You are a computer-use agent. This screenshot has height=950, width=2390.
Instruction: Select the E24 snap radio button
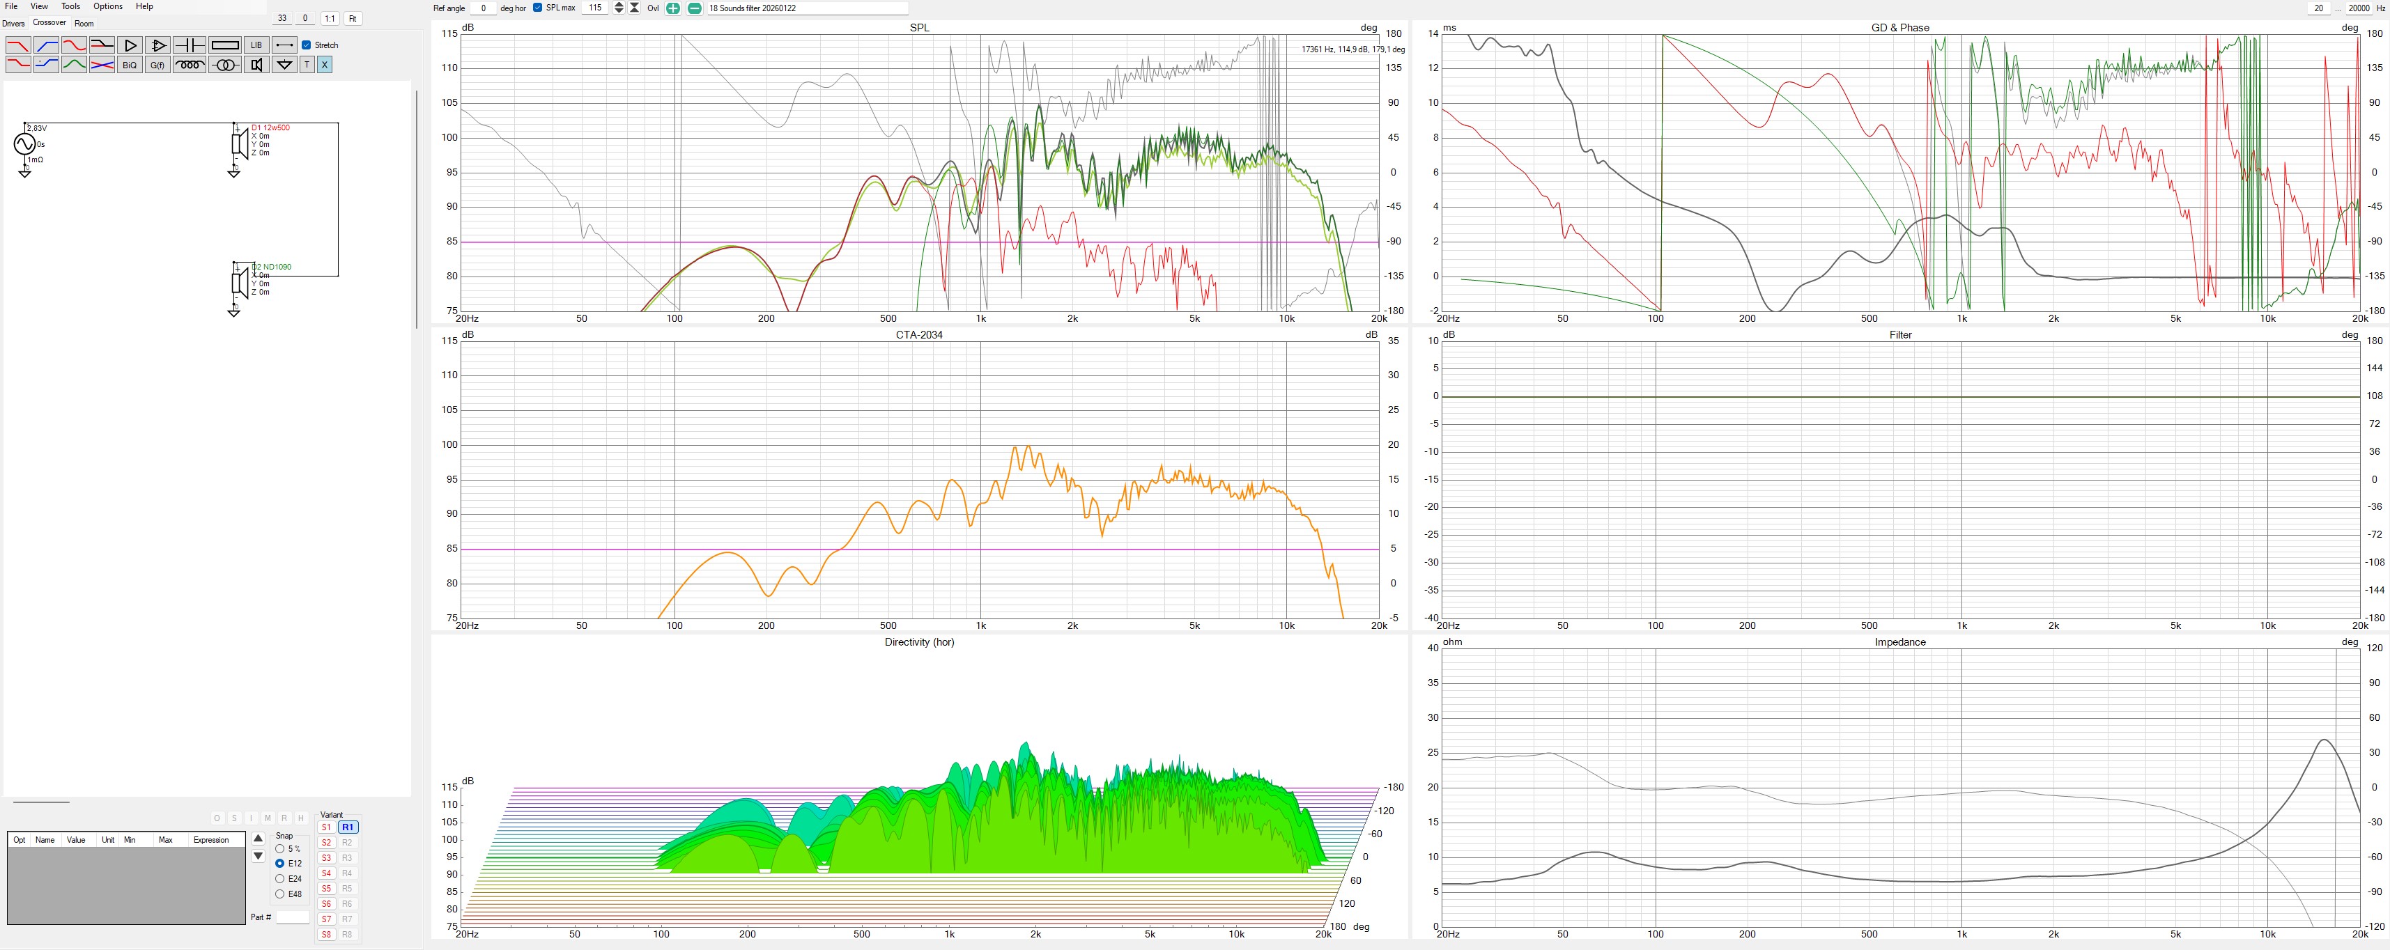(x=280, y=878)
